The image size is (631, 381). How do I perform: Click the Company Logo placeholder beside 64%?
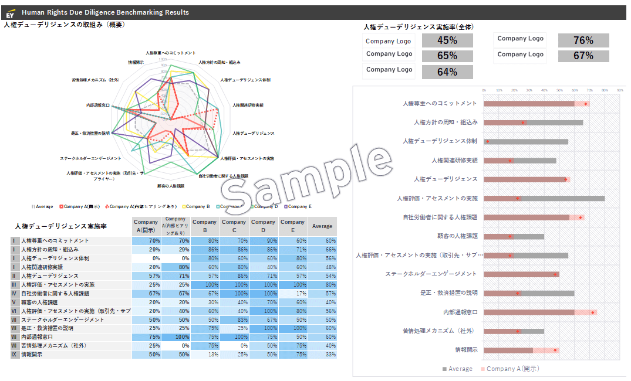click(x=388, y=70)
